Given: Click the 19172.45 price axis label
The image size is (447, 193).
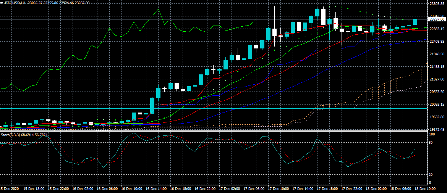Looking at the screenshot, I should pos(437,130).
